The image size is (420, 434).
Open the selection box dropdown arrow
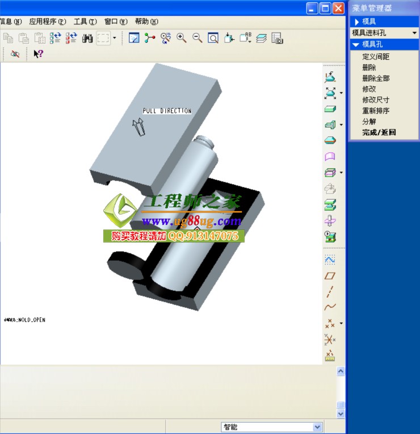[x=114, y=38]
